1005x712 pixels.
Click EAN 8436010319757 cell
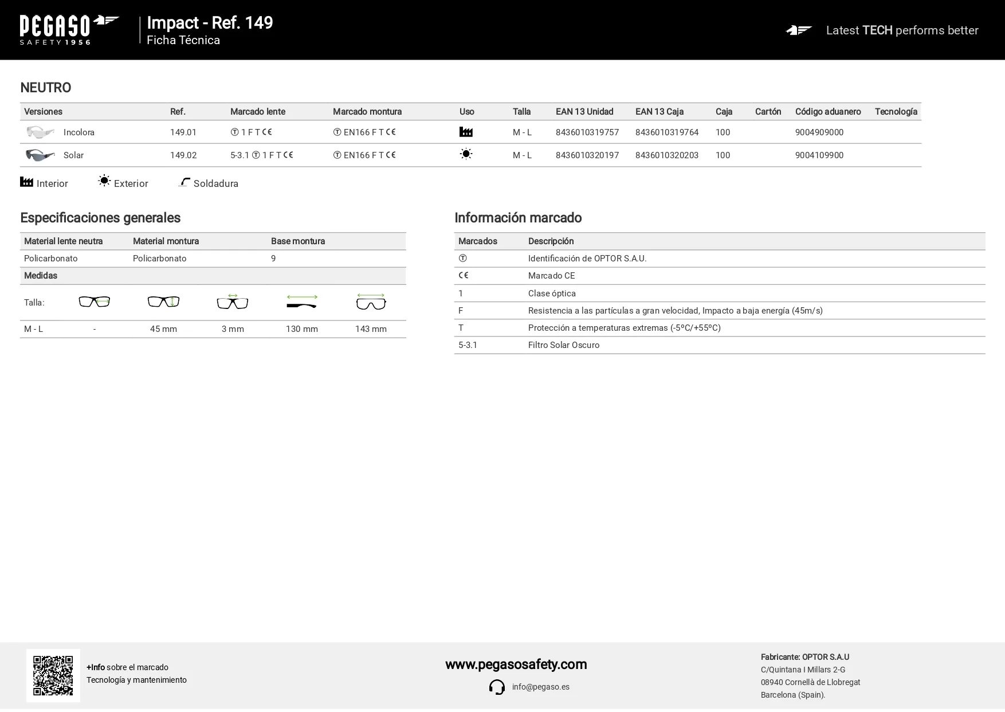[587, 132]
